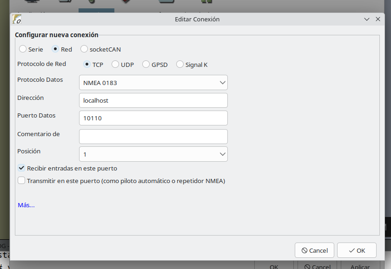Expand the Posición dropdown
391x269 pixels.
click(x=153, y=154)
